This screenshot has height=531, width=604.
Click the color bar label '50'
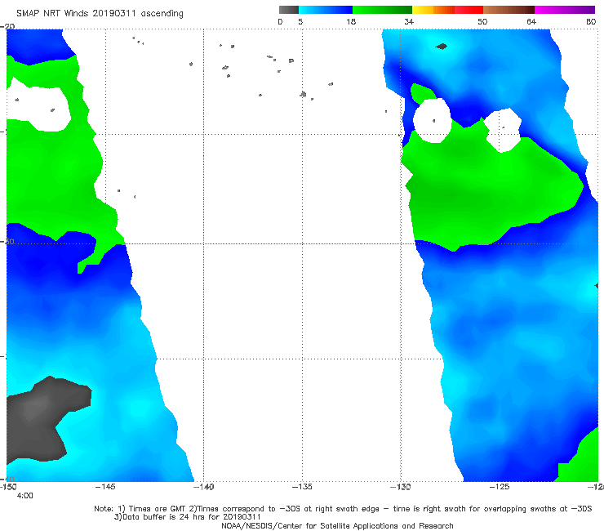(482, 21)
